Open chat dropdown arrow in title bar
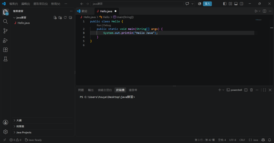The width and height of the screenshot is (274, 143). pyautogui.click(x=192, y=4)
